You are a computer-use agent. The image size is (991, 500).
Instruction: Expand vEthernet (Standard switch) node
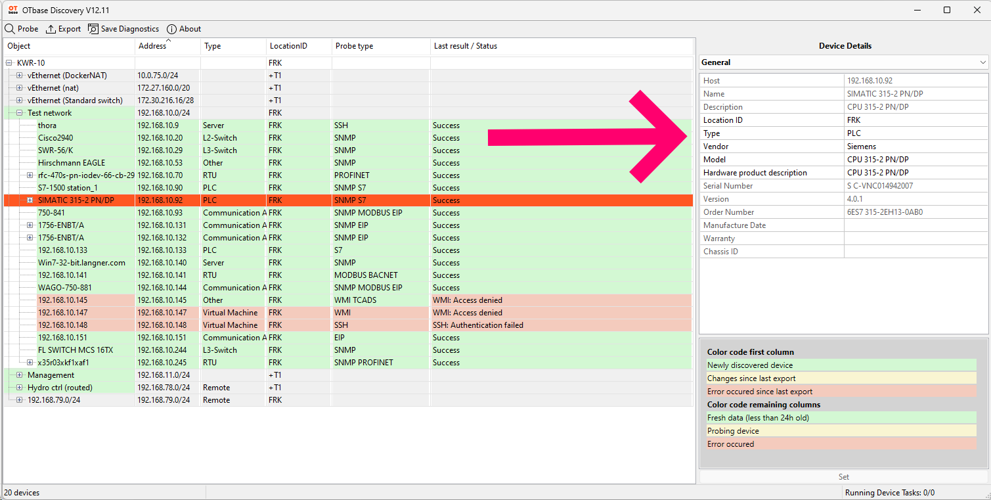tap(20, 101)
